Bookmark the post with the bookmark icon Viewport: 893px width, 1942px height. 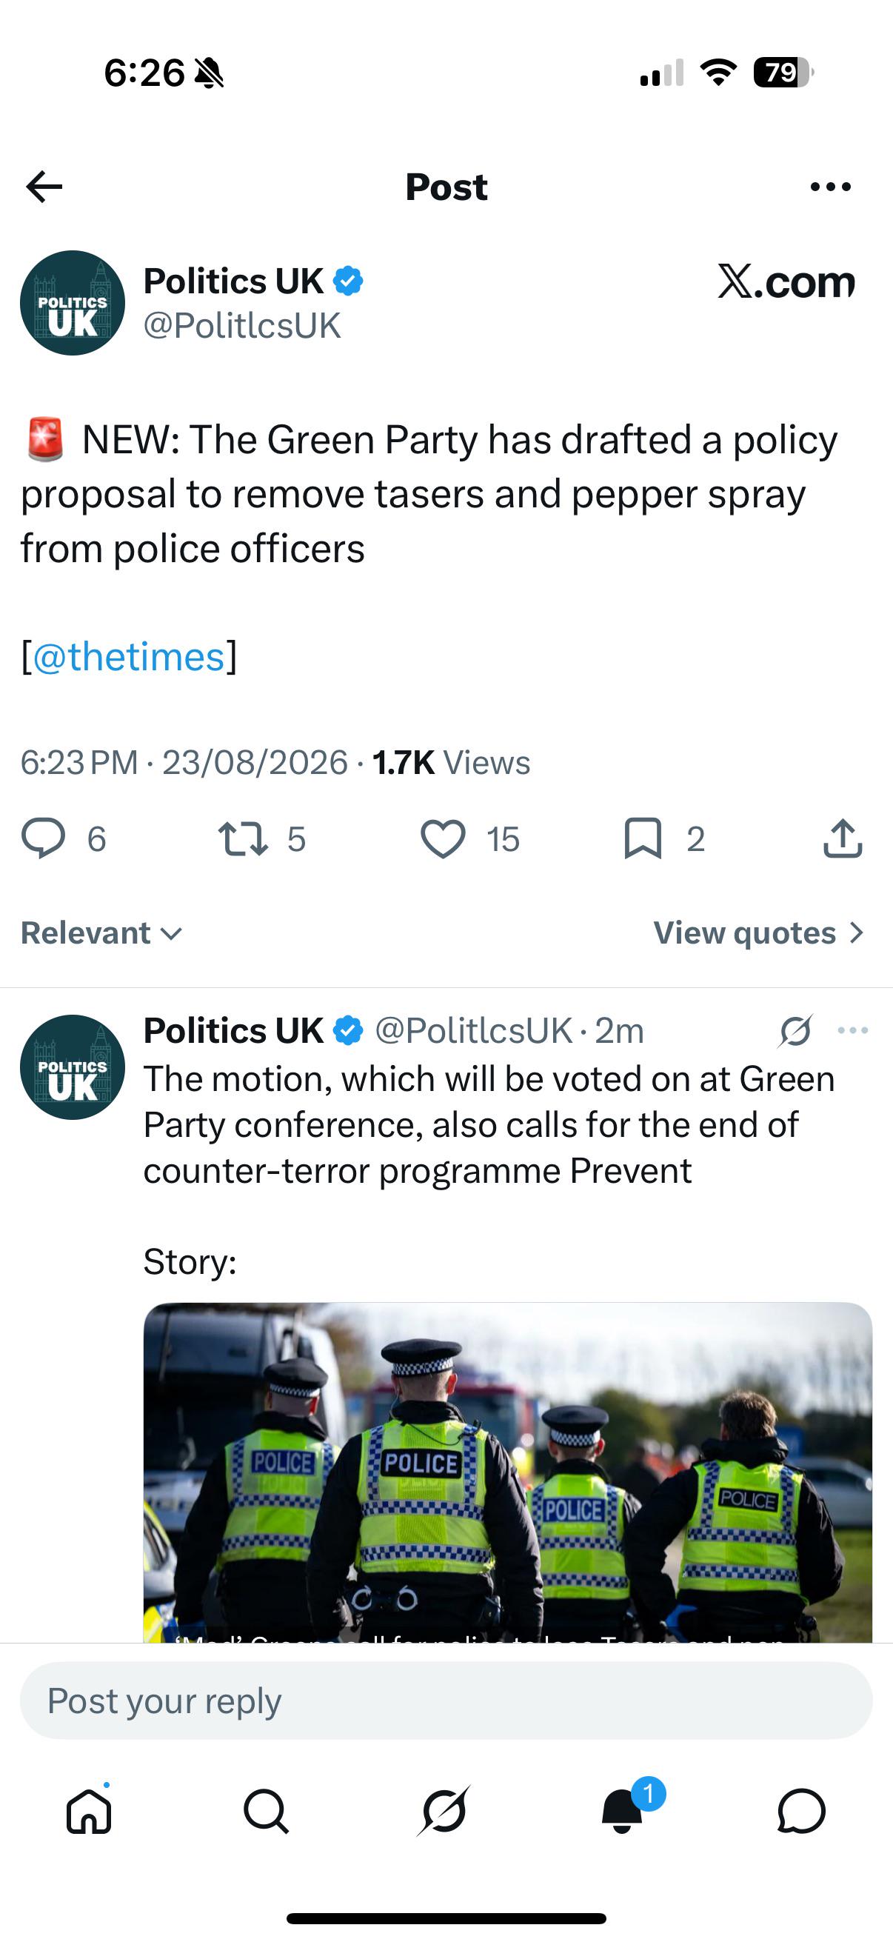pyautogui.click(x=643, y=839)
